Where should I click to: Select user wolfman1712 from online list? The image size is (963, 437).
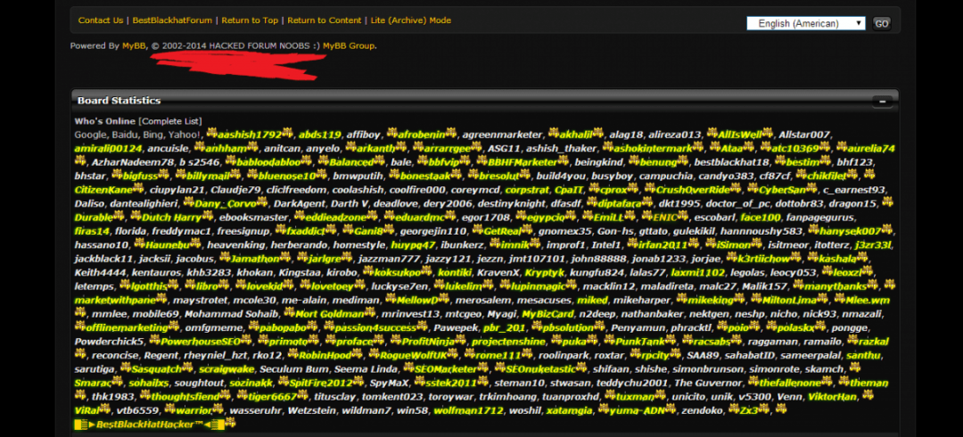pos(468,410)
